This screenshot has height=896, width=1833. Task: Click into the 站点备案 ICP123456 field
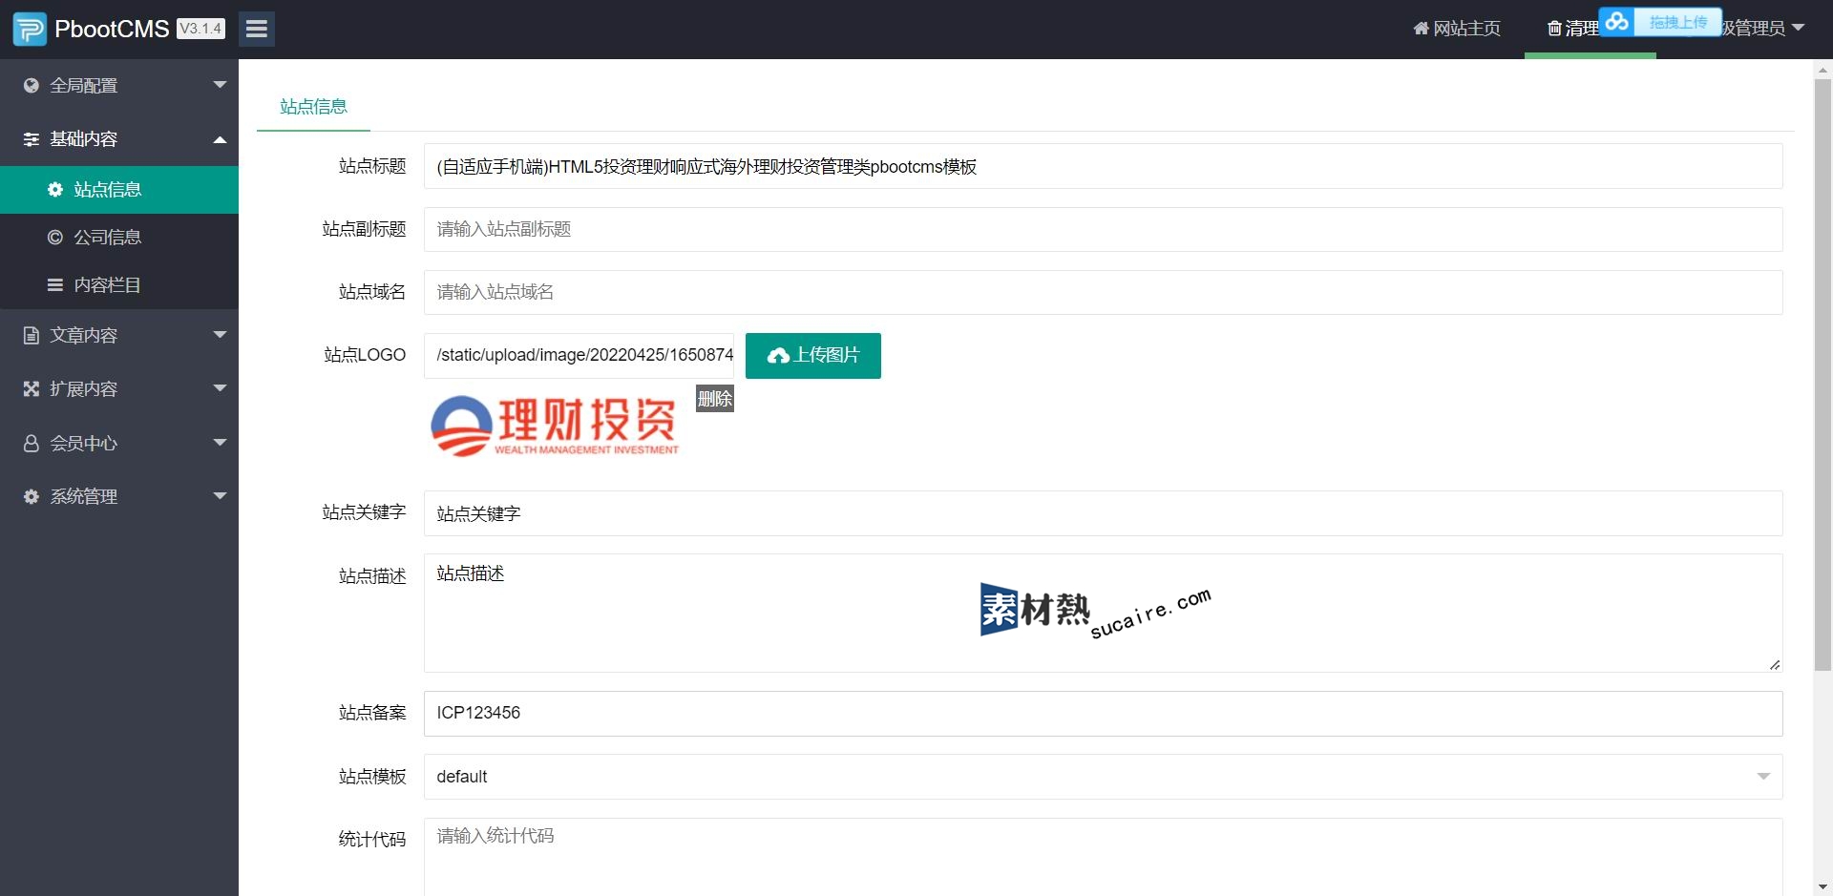click(1103, 714)
